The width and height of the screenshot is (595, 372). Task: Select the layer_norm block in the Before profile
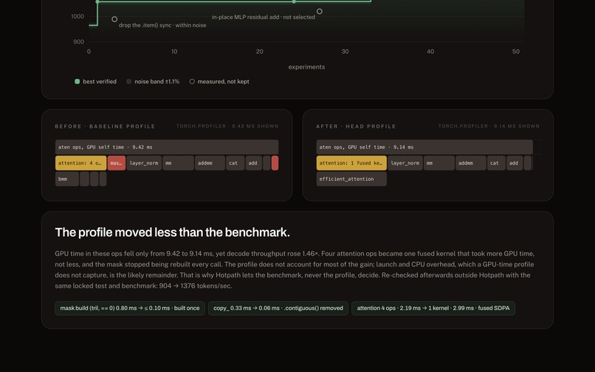(x=144, y=163)
